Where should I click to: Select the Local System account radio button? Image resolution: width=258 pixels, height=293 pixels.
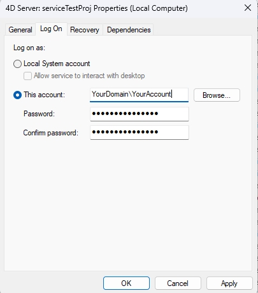coord(17,64)
